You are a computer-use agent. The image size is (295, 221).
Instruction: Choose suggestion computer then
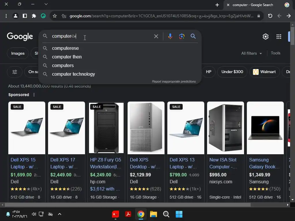tap(120, 57)
